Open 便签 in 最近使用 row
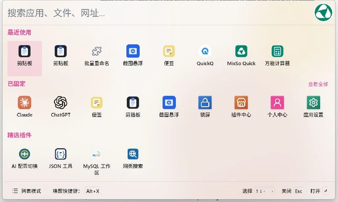 tap(169, 56)
